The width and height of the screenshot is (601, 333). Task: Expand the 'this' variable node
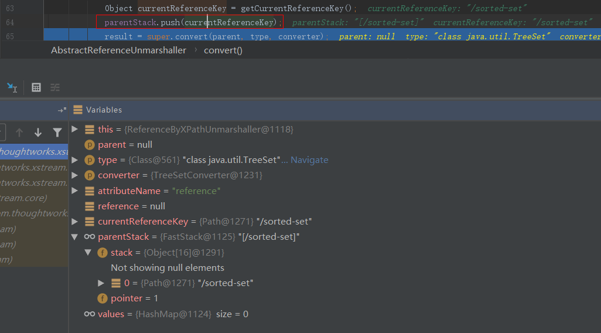(74, 129)
